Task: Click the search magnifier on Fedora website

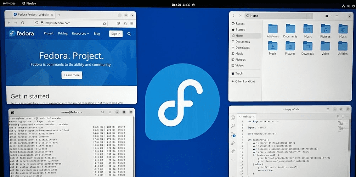Action: coord(129,34)
